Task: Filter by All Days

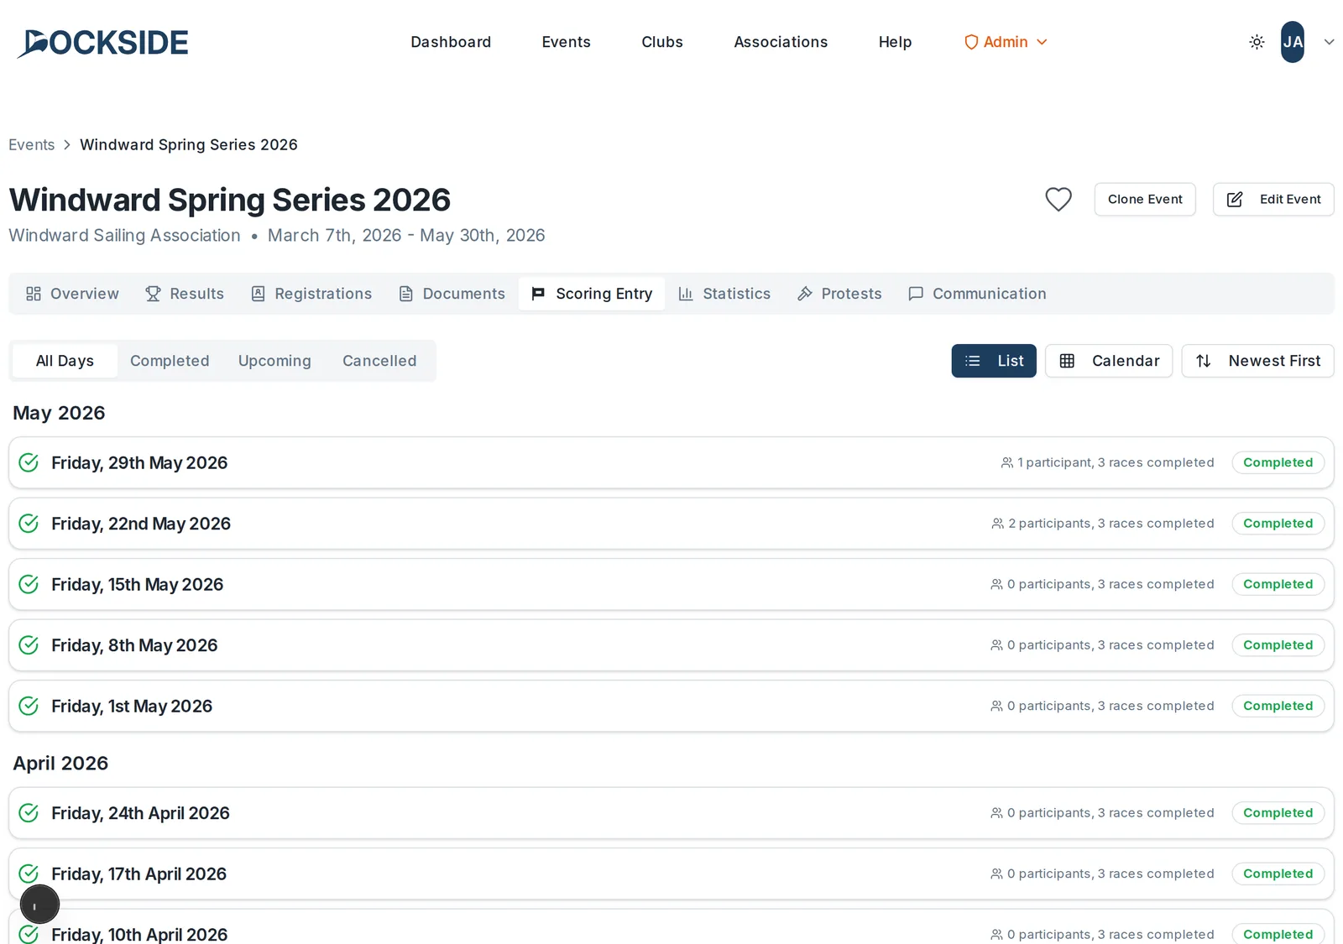Action: (65, 361)
